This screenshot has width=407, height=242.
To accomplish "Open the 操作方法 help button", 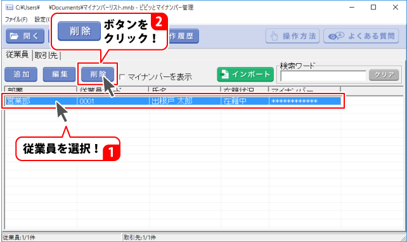I will click(x=292, y=36).
